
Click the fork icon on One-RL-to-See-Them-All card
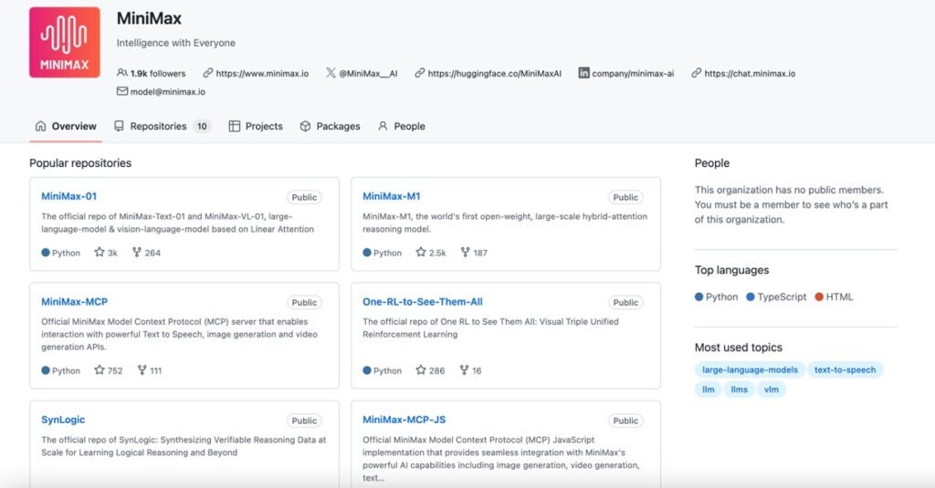pyautogui.click(x=464, y=369)
